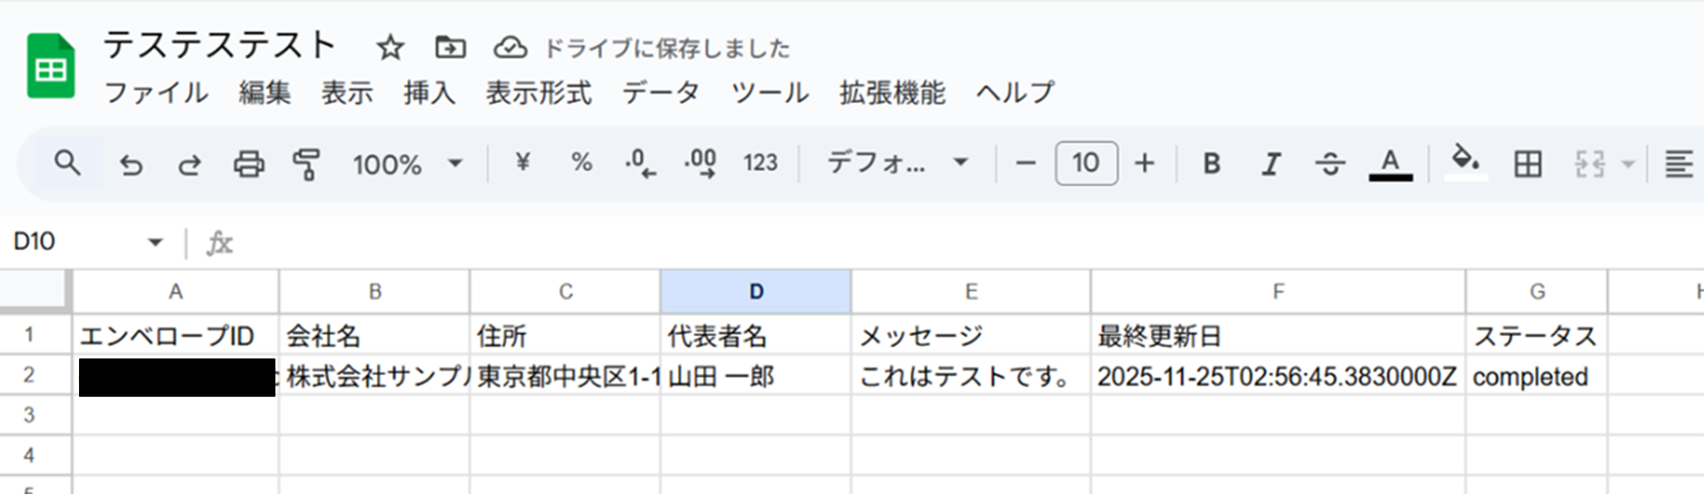Toggle bold formatting
Image resolution: width=1704 pixels, height=494 pixels.
point(1211,163)
